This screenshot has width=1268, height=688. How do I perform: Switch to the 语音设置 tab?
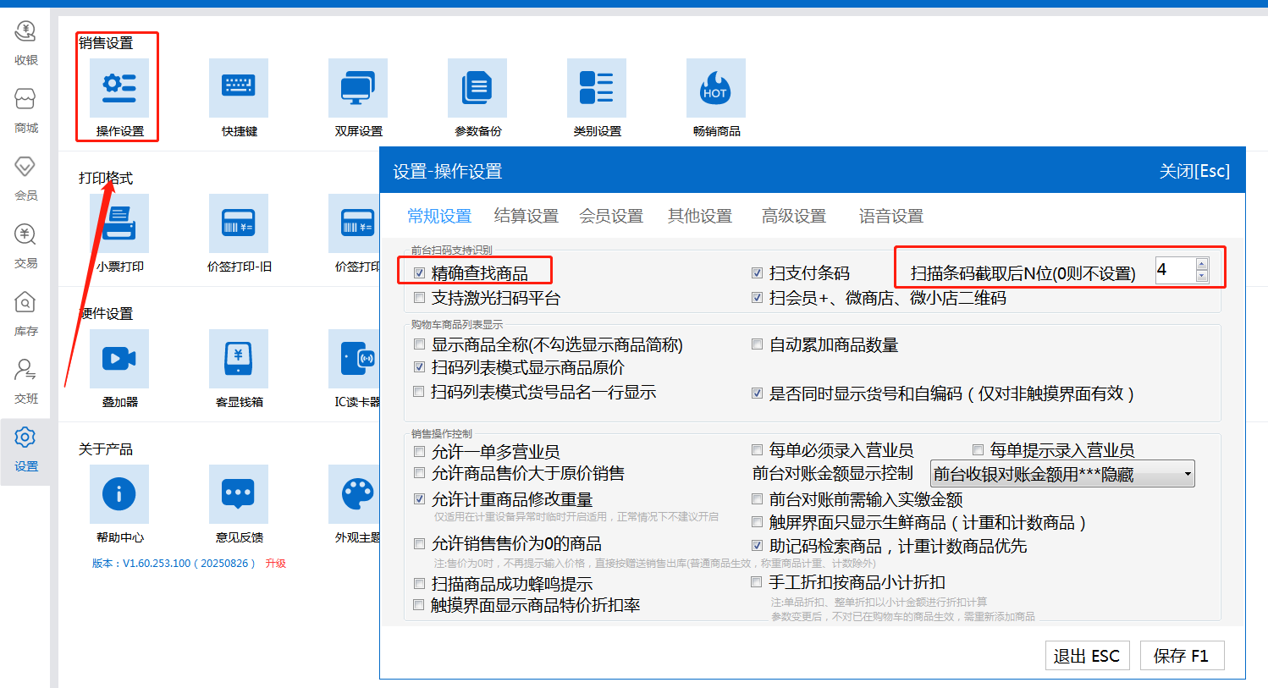click(x=890, y=217)
